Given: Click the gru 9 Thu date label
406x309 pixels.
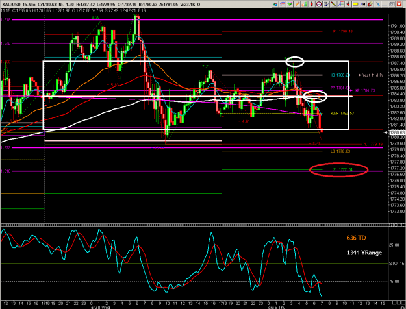Looking at the screenshot, I should point(277,307).
